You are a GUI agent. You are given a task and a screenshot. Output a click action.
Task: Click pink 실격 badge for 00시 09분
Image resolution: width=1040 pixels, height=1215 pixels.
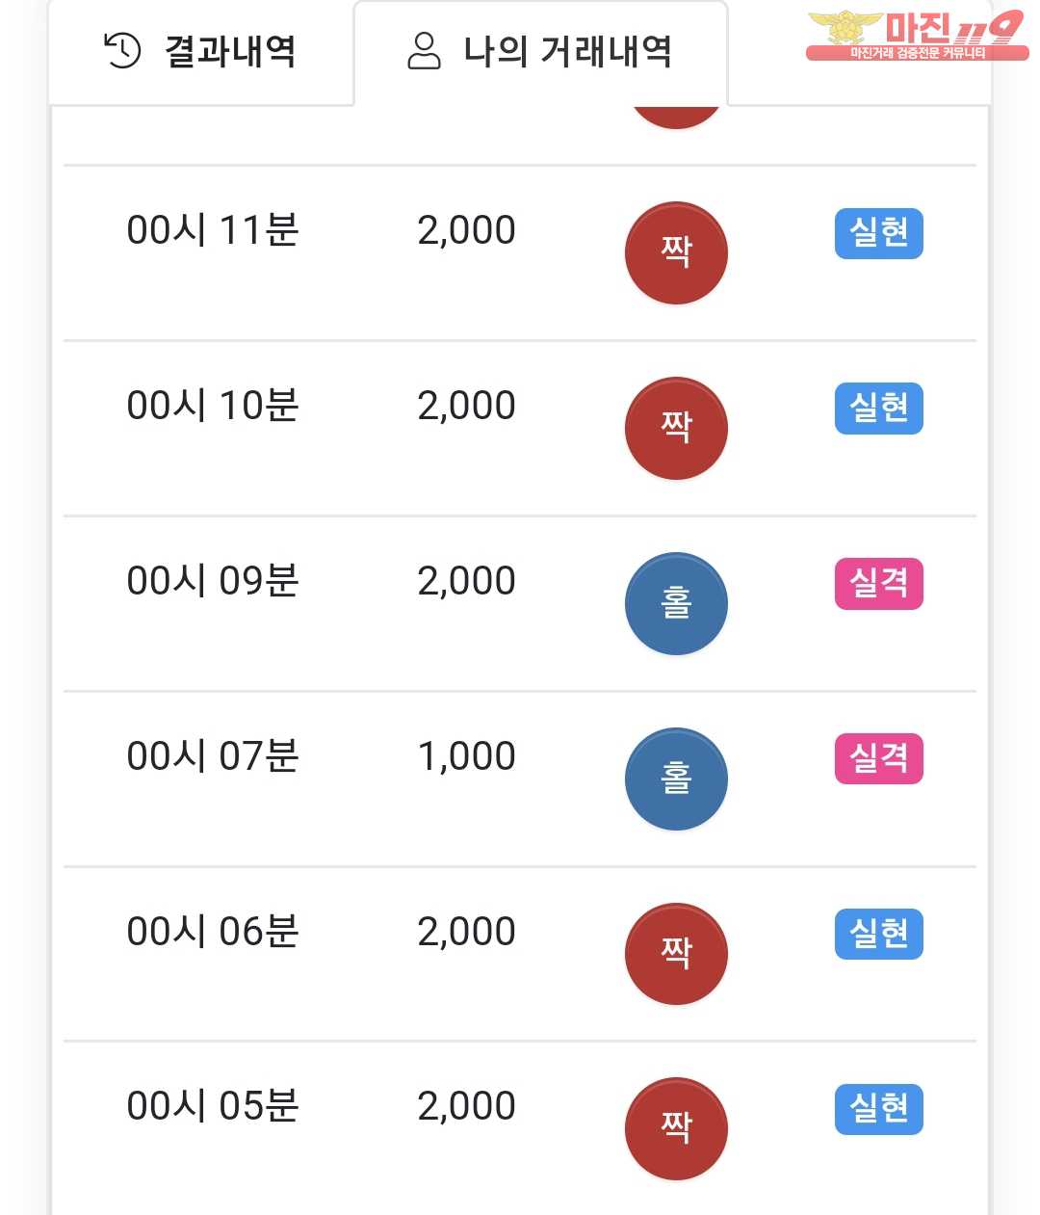878,584
